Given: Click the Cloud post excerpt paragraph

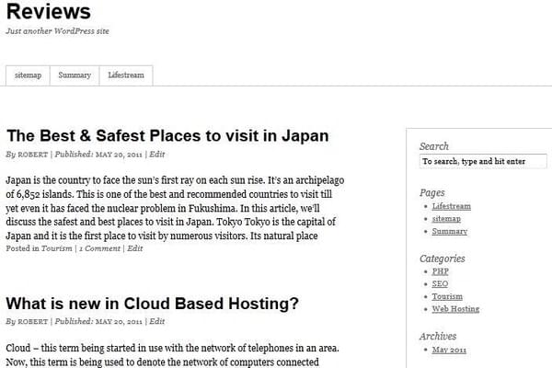Looking at the screenshot, I should (x=173, y=355).
